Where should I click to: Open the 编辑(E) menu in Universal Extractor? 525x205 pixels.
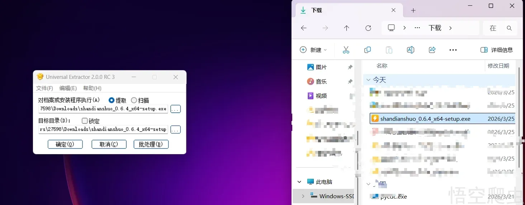click(x=68, y=88)
